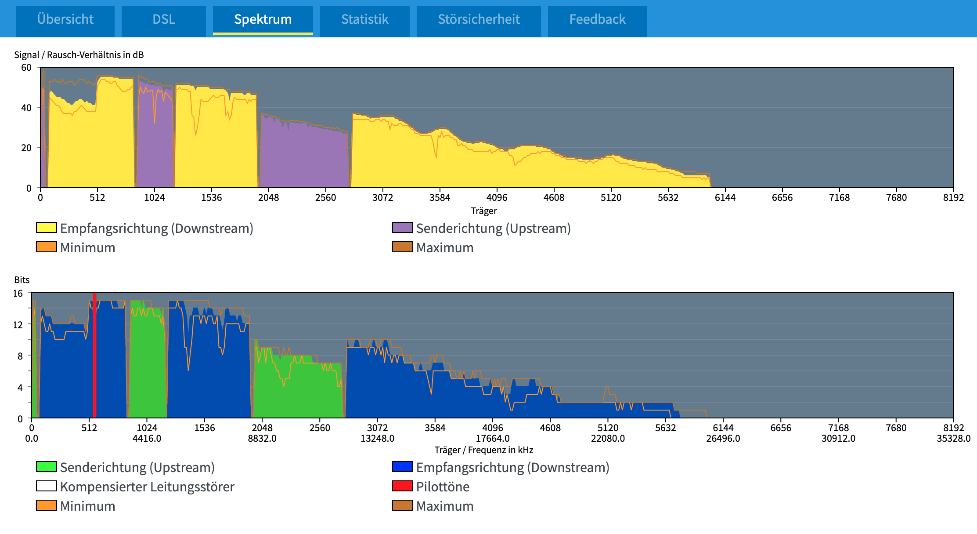This screenshot has width=977, height=534.
Task: Open the Feedback tab
Action: click(x=597, y=19)
